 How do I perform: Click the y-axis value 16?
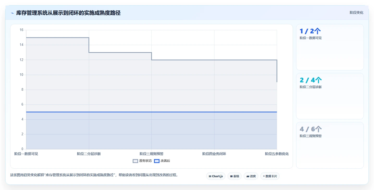[x=21, y=30]
